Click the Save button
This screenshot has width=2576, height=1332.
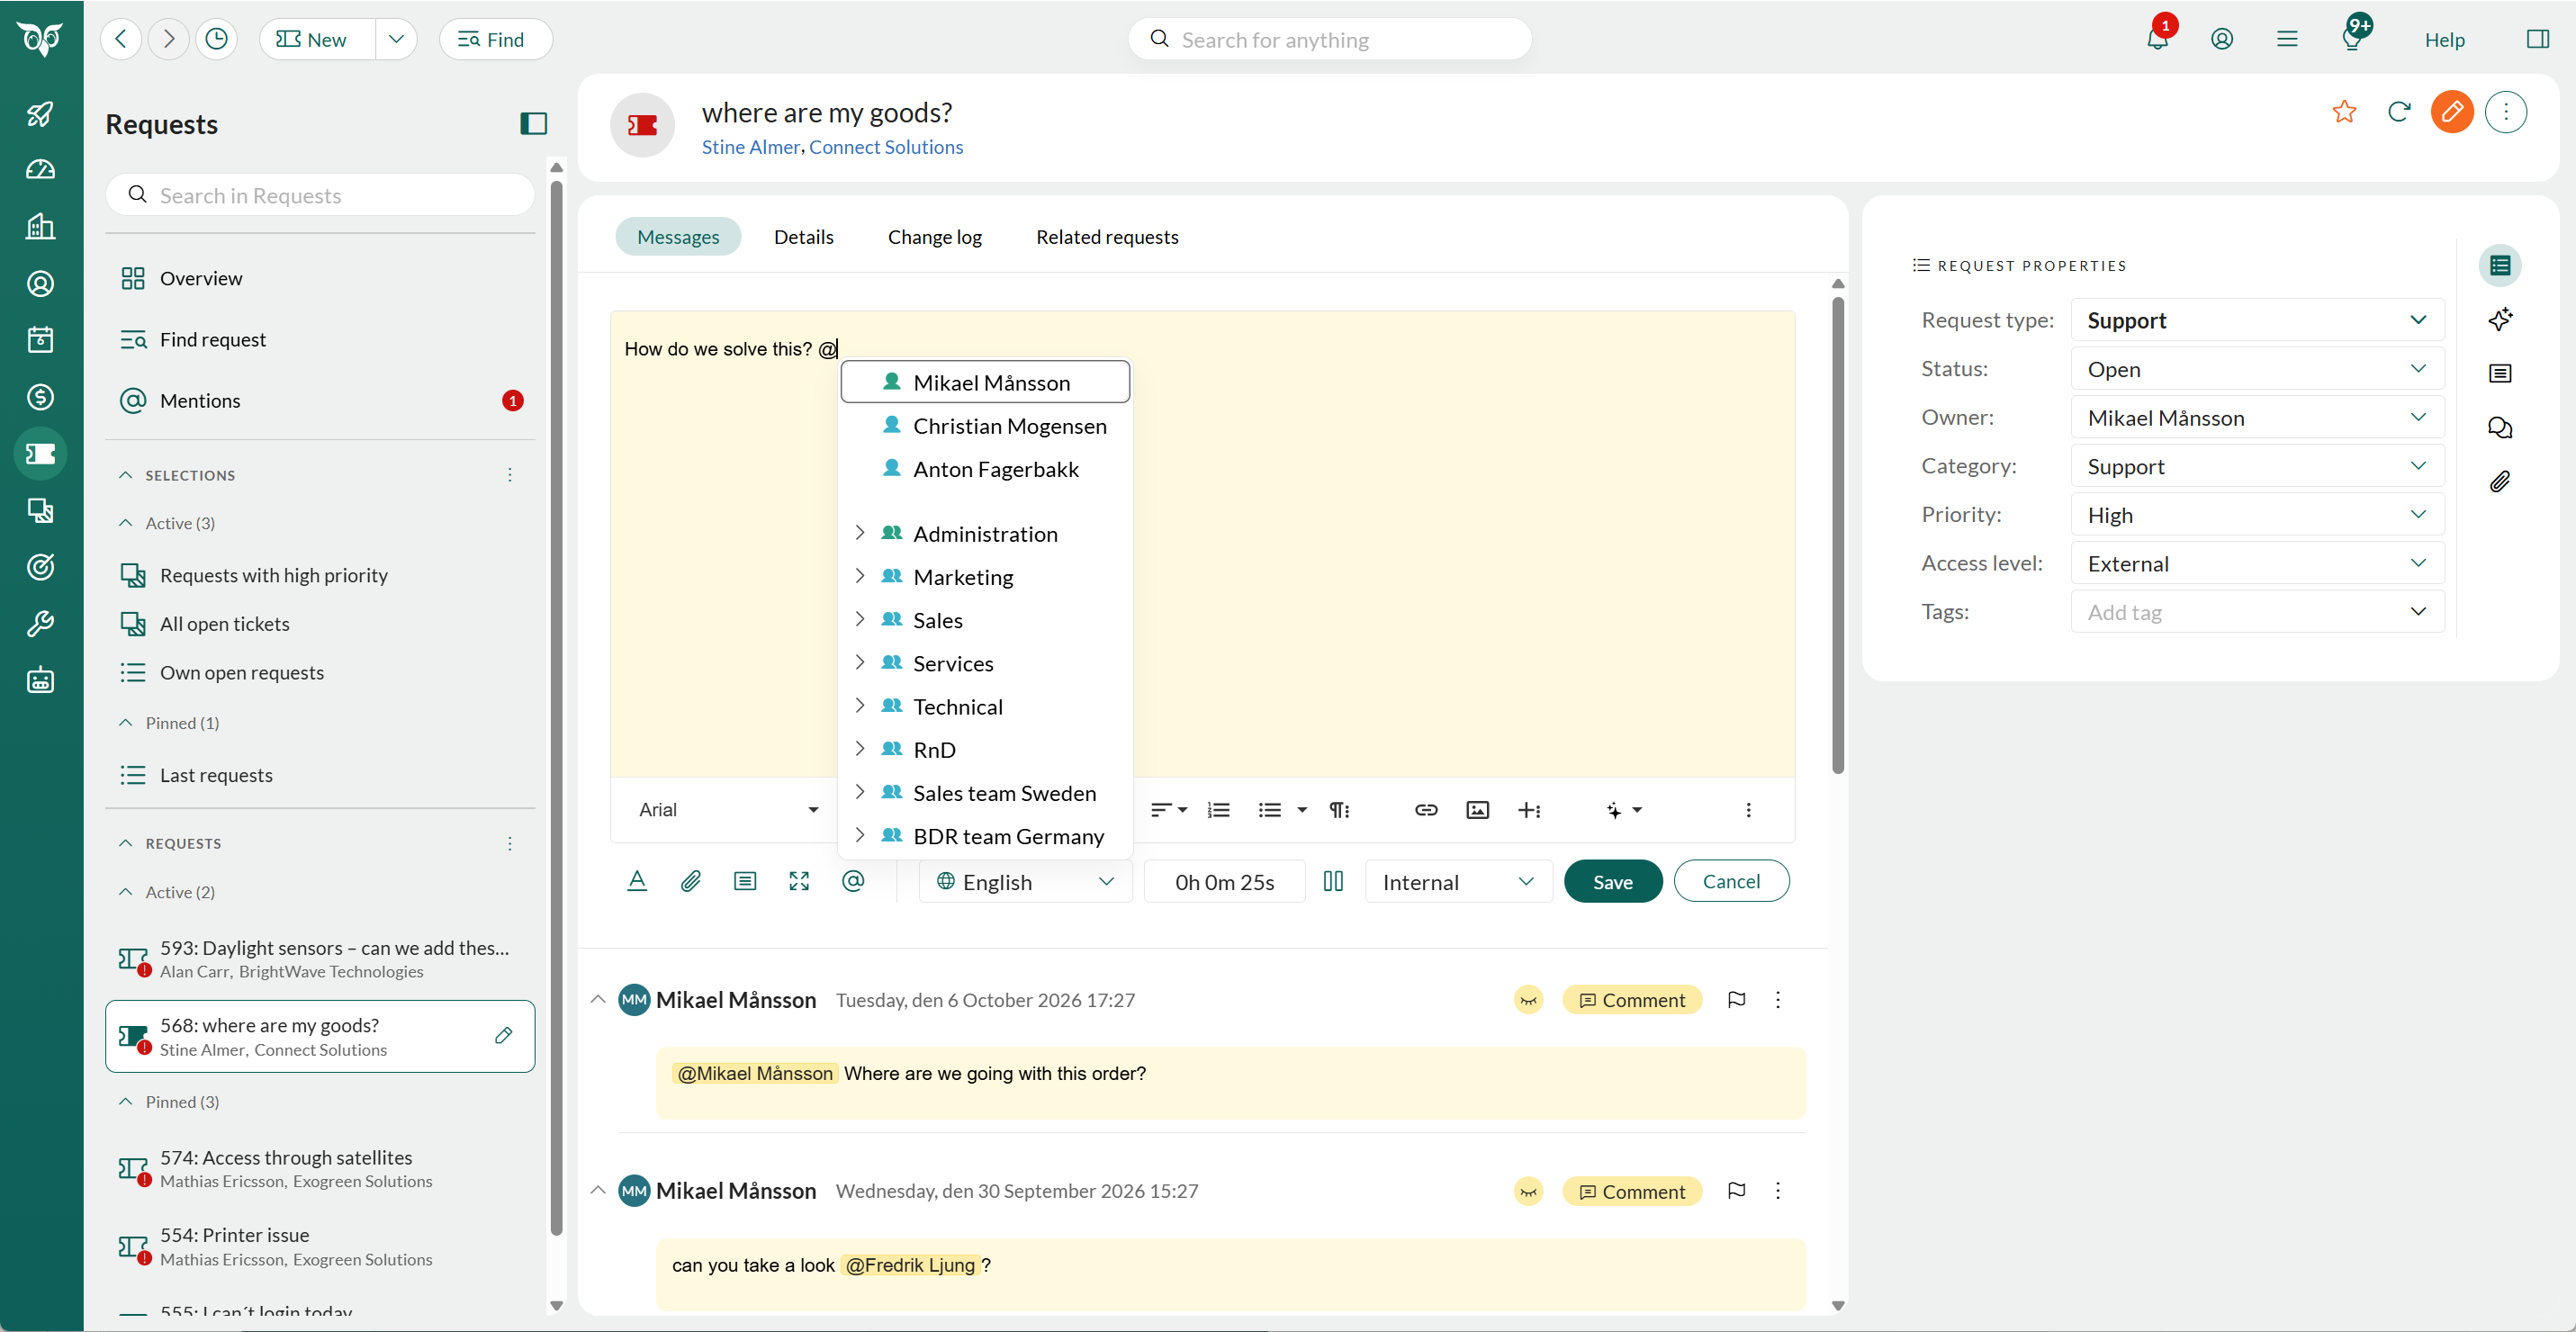point(1612,881)
